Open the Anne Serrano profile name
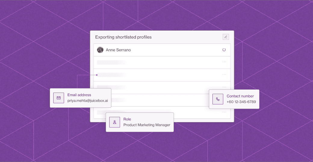The height and width of the screenshot is (162, 313). point(118,50)
